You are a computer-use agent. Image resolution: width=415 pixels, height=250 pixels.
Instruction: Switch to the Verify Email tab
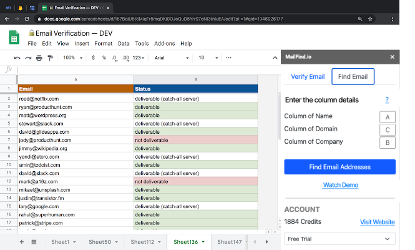308,77
